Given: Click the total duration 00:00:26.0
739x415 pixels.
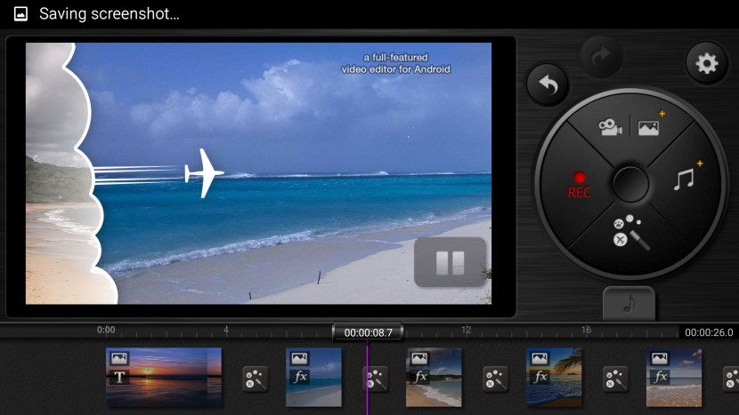Looking at the screenshot, I should coord(709,332).
